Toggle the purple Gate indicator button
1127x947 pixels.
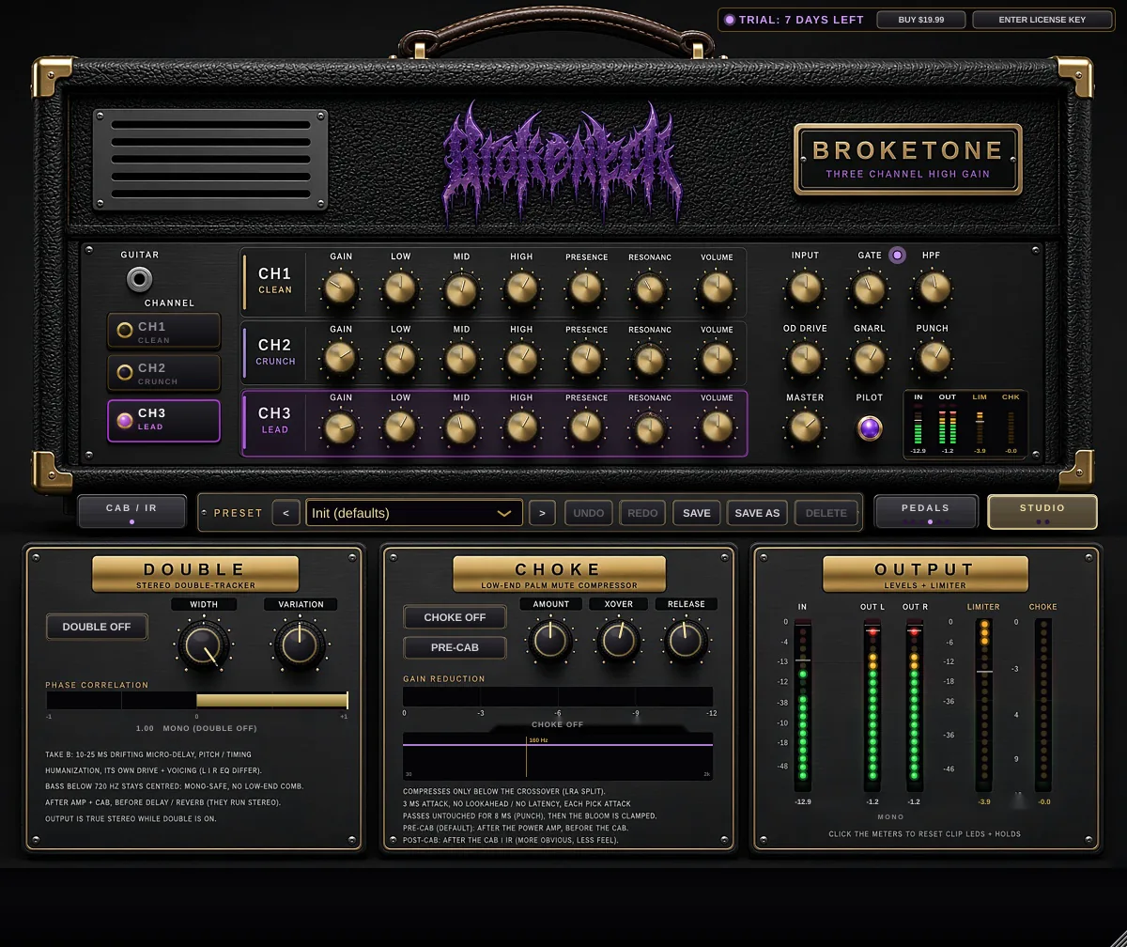pos(897,255)
